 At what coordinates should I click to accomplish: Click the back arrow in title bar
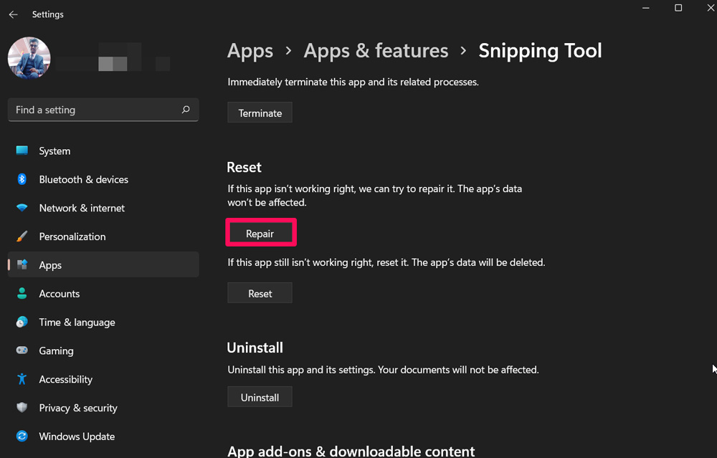[13, 14]
